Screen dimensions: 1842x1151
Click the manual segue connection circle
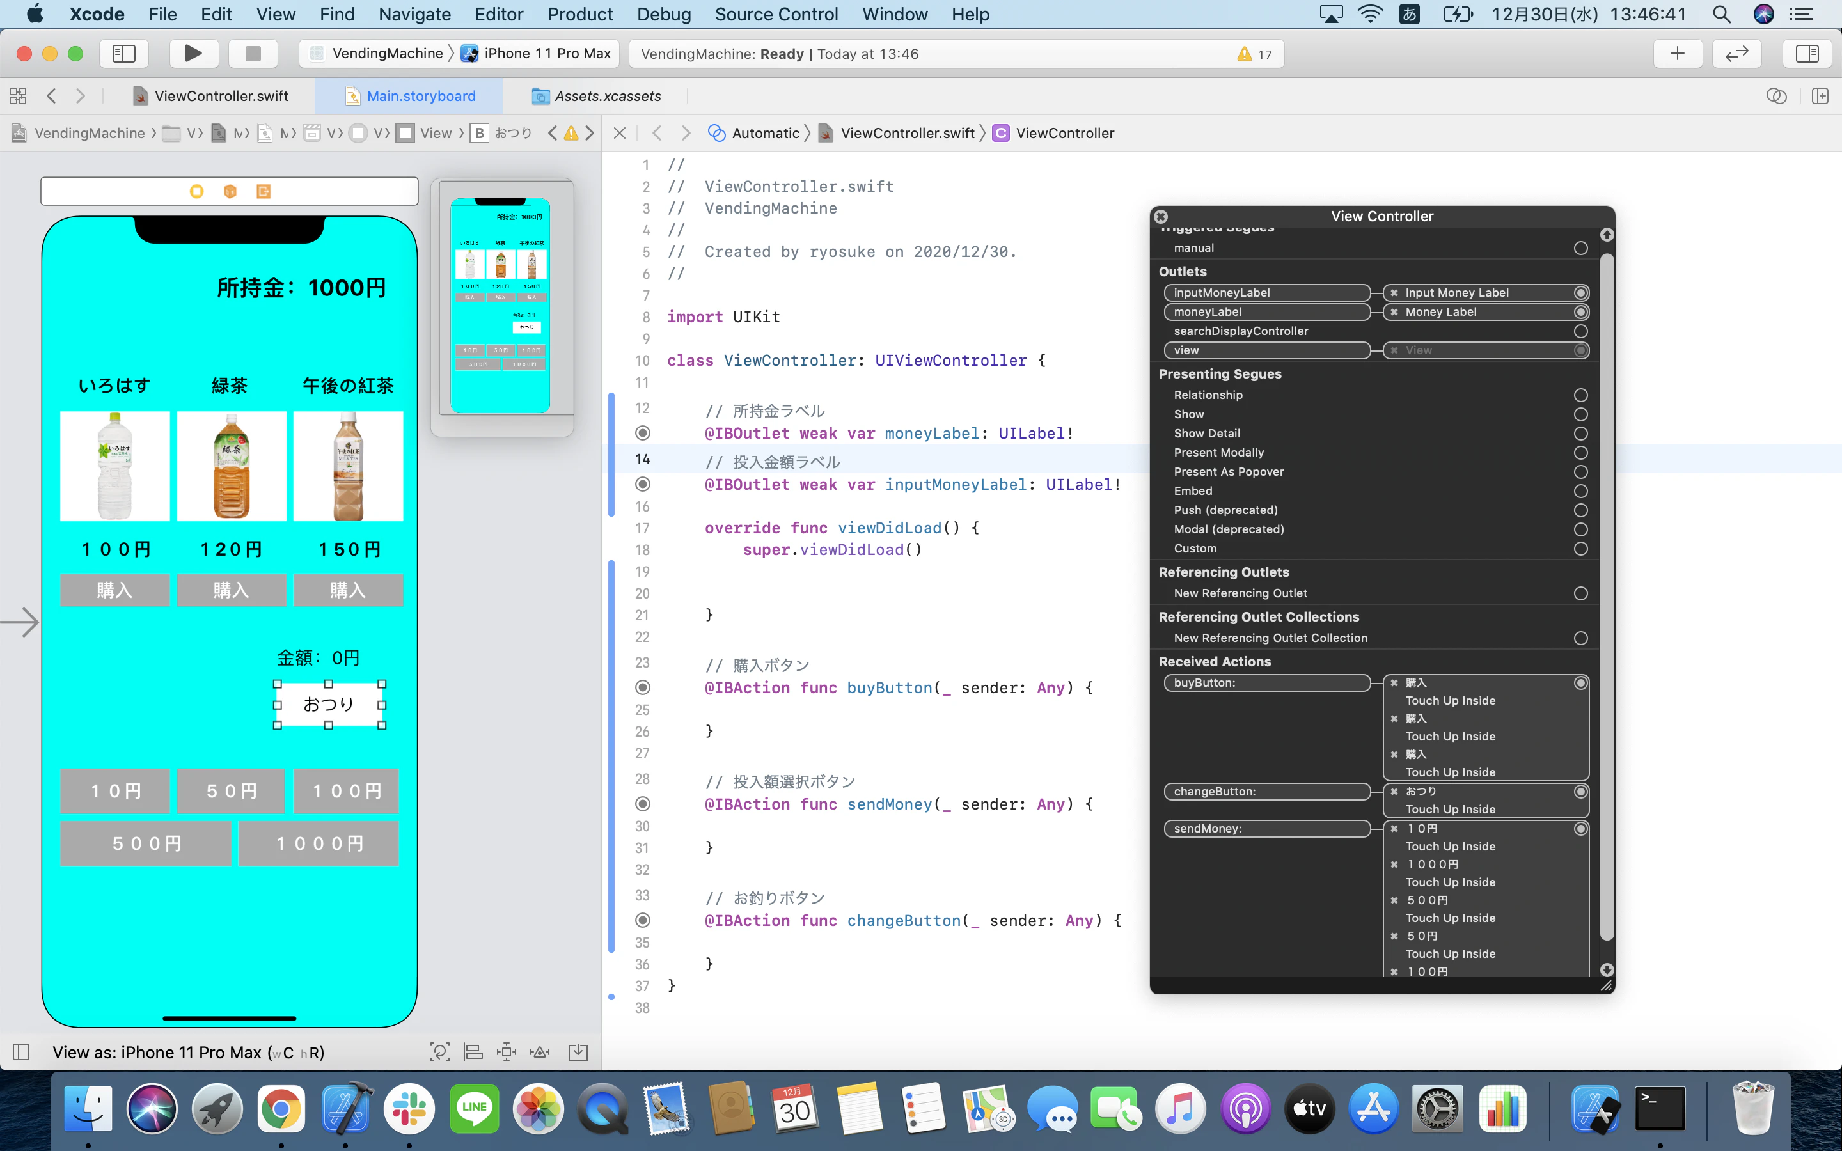tap(1581, 248)
